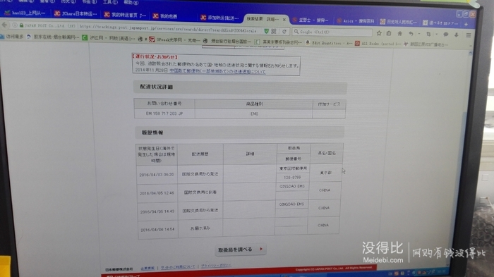The width and height of the screenshot is (494, 277).
Task: Open the home page icon
Action: pos(400,33)
